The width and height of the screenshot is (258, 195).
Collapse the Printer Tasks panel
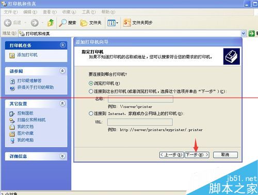coord(63,45)
